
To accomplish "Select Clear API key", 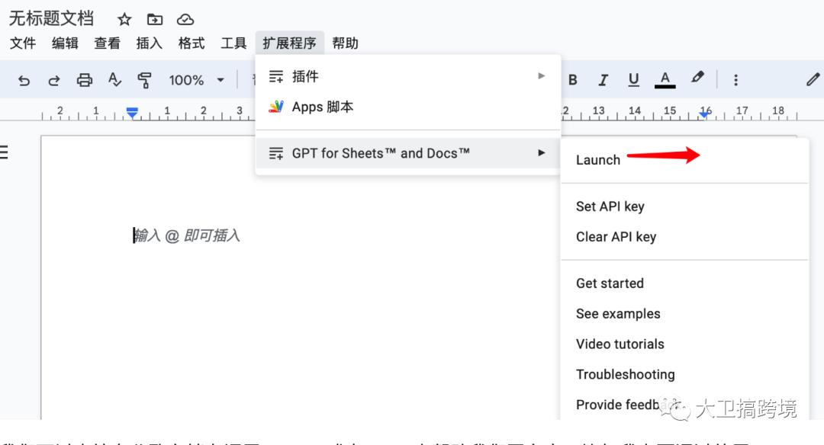I will click(x=684, y=237).
